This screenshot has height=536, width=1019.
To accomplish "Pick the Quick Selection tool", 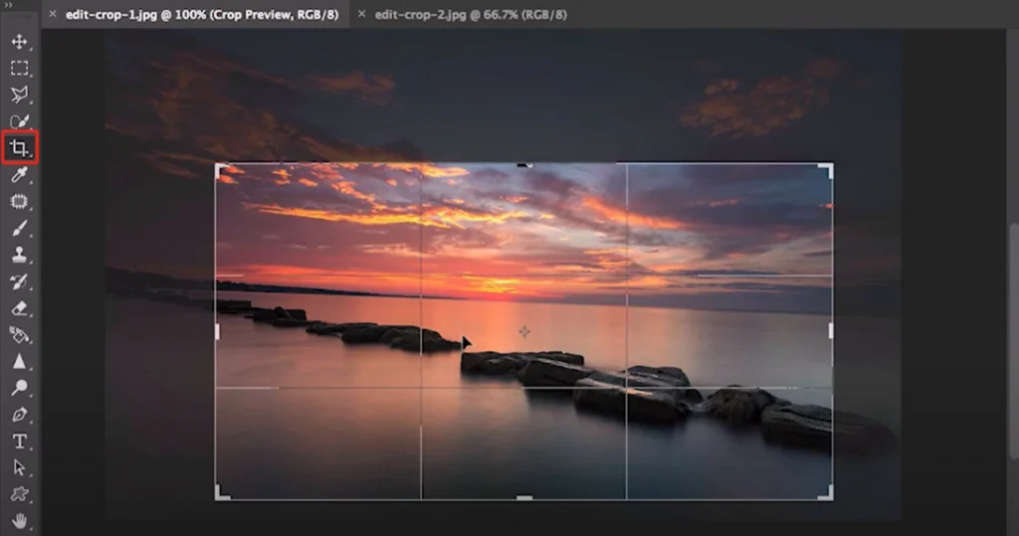I will [x=19, y=122].
